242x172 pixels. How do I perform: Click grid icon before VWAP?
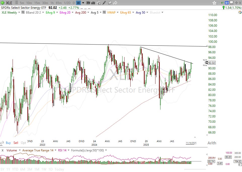click(x=104, y=12)
